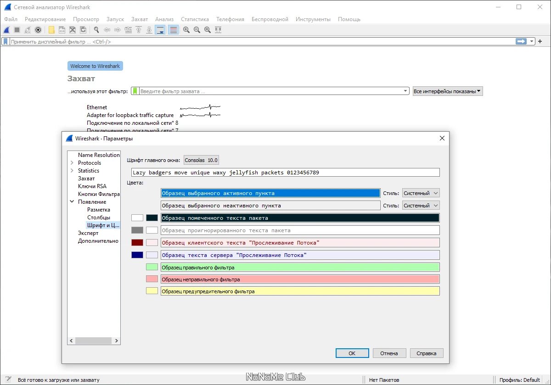This screenshot has width=551, height=385.
Task: Toggle packet colorization toolbar icon
Action: (x=174, y=30)
